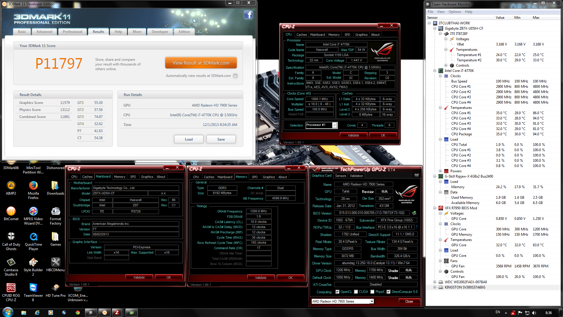
Task: Expand the WDC WD2002FAEX hard drive node
Action: [435, 282]
